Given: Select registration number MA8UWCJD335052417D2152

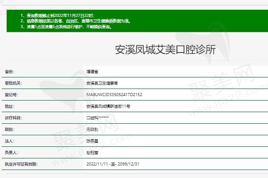Looking at the screenshot, I should point(114,95).
